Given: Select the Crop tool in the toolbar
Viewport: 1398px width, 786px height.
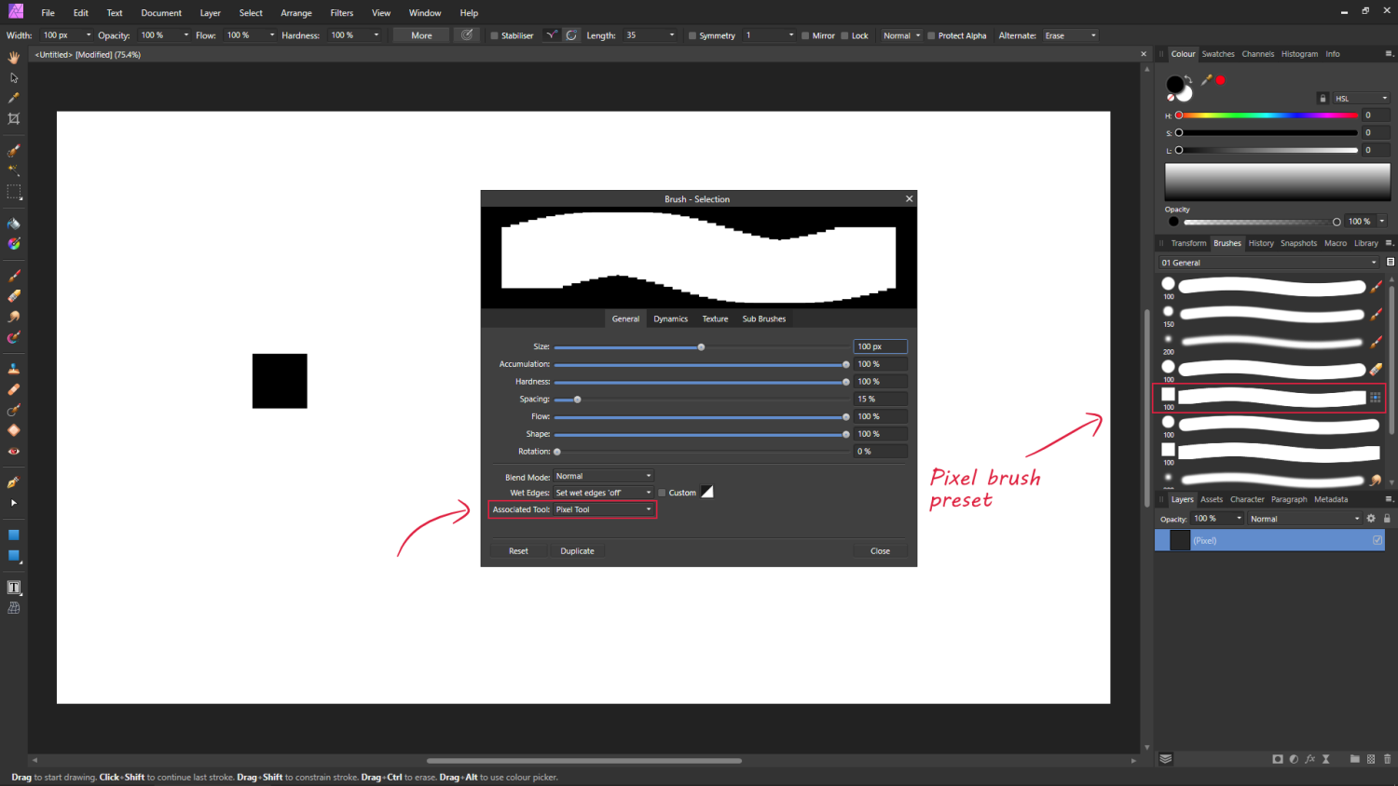Looking at the screenshot, I should click(x=13, y=119).
